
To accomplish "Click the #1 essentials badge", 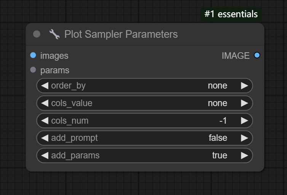I will pos(231,14).
